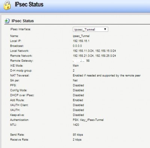Click the Broadcast value 0.0.0.0

coord(77,46)
